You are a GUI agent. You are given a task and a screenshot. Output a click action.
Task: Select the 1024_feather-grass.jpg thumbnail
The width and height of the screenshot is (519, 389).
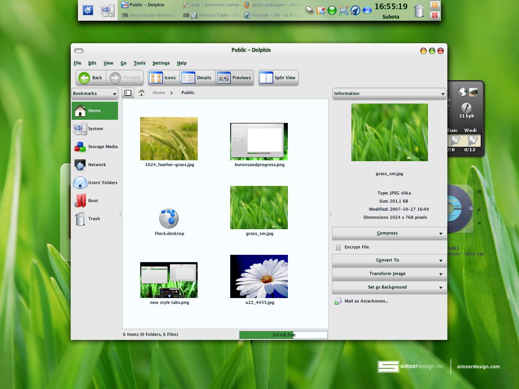tap(169, 139)
